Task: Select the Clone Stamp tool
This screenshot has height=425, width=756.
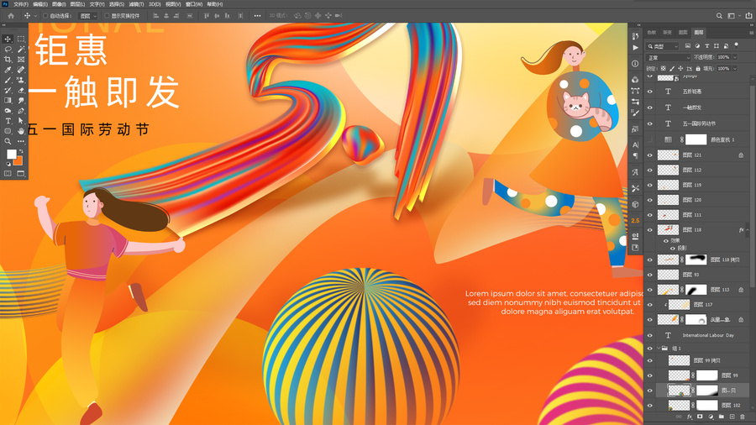Action: tap(21, 80)
